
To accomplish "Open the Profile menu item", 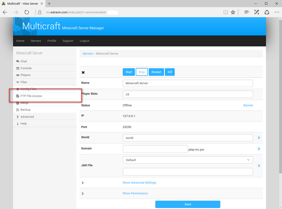I will (x=52, y=41).
